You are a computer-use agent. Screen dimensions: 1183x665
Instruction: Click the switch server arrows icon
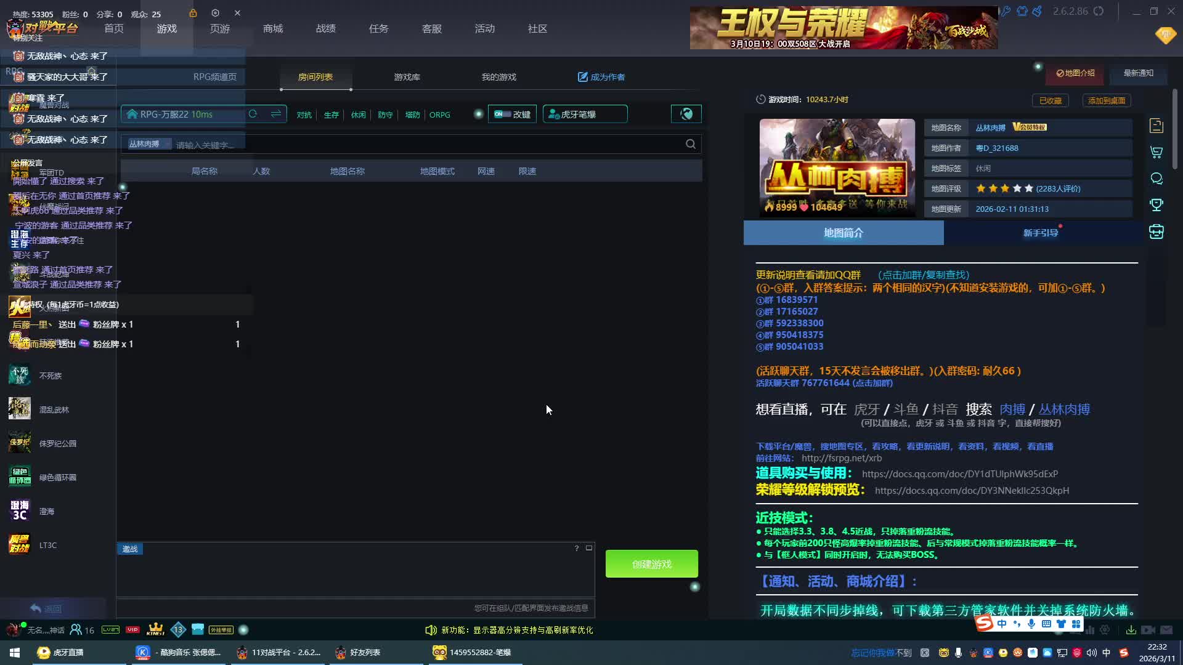(275, 114)
